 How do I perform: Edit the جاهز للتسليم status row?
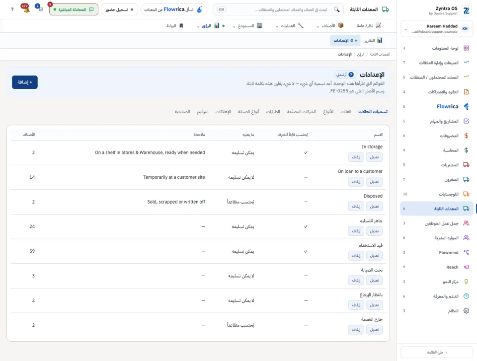pos(374,231)
